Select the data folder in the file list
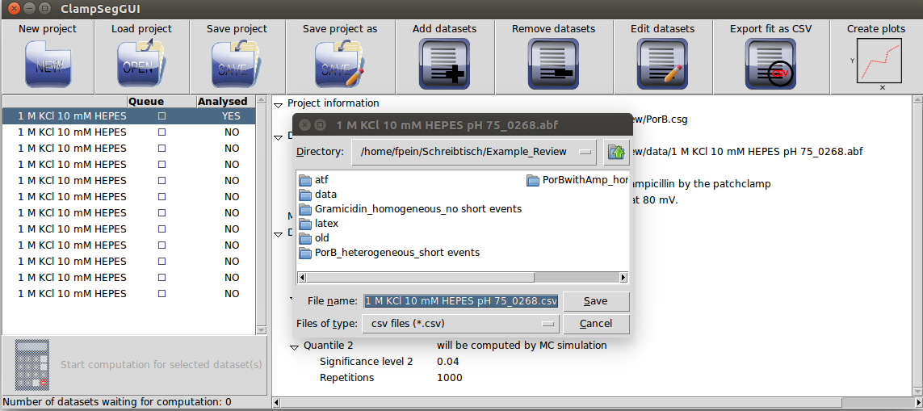 click(x=318, y=195)
